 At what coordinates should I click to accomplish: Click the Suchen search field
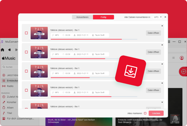coord(10,67)
